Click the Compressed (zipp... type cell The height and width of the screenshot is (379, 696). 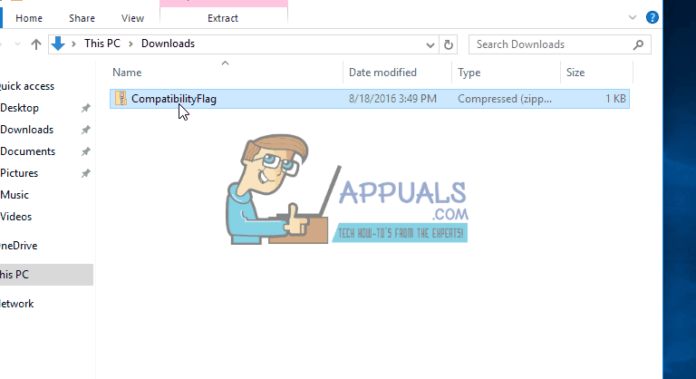(x=505, y=99)
